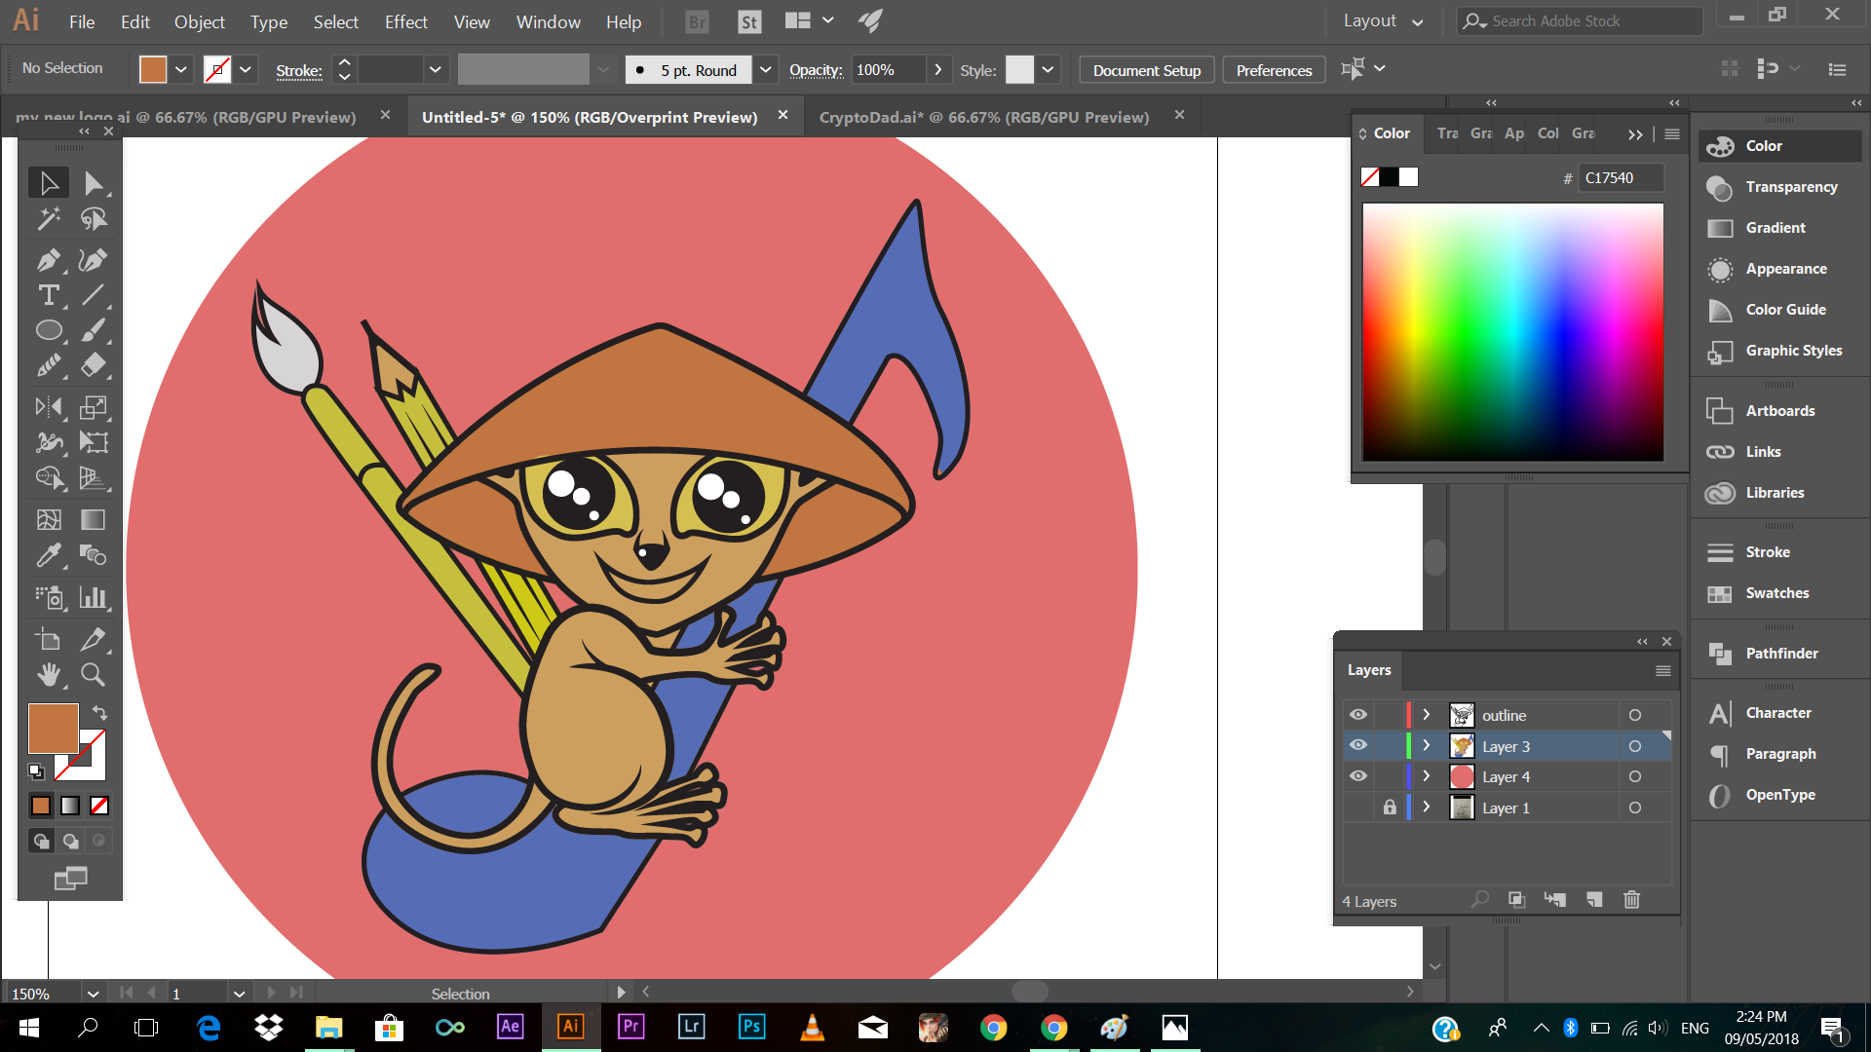Set paint mode to Gradient
1871x1052 pixels.
point(70,806)
